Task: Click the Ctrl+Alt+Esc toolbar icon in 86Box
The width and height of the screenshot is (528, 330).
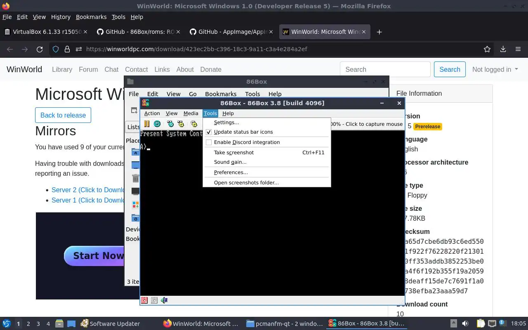Action: 181,124
